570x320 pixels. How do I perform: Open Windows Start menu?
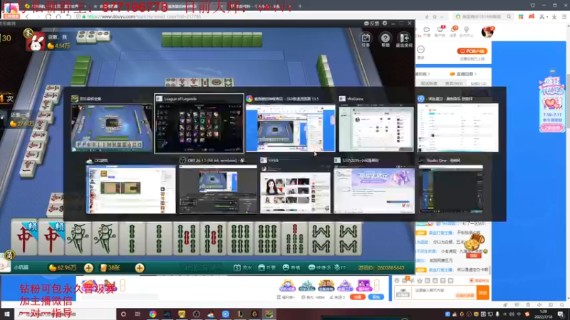click(x=7, y=314)
